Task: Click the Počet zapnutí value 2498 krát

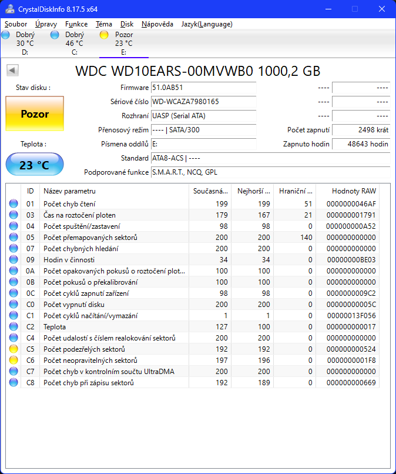Action: click(361, 130)
